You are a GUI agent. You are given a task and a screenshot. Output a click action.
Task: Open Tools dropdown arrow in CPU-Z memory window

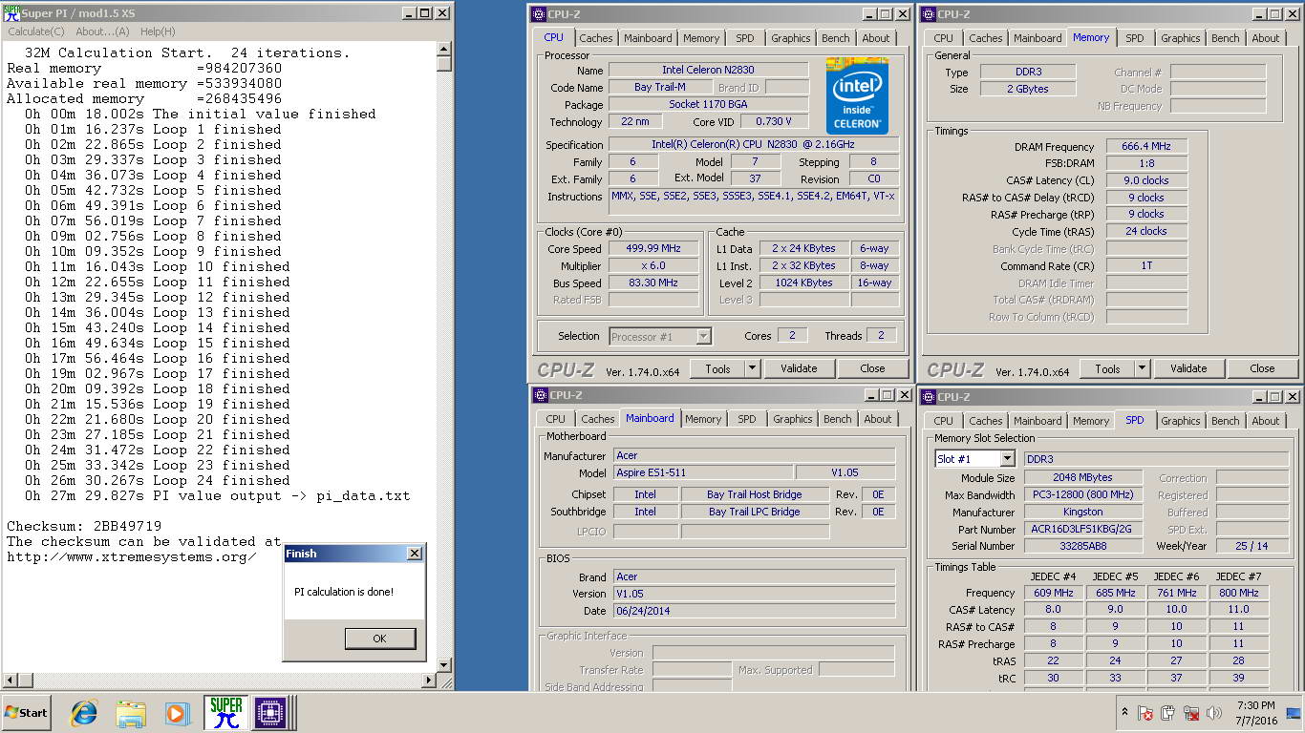(1142, 368)
